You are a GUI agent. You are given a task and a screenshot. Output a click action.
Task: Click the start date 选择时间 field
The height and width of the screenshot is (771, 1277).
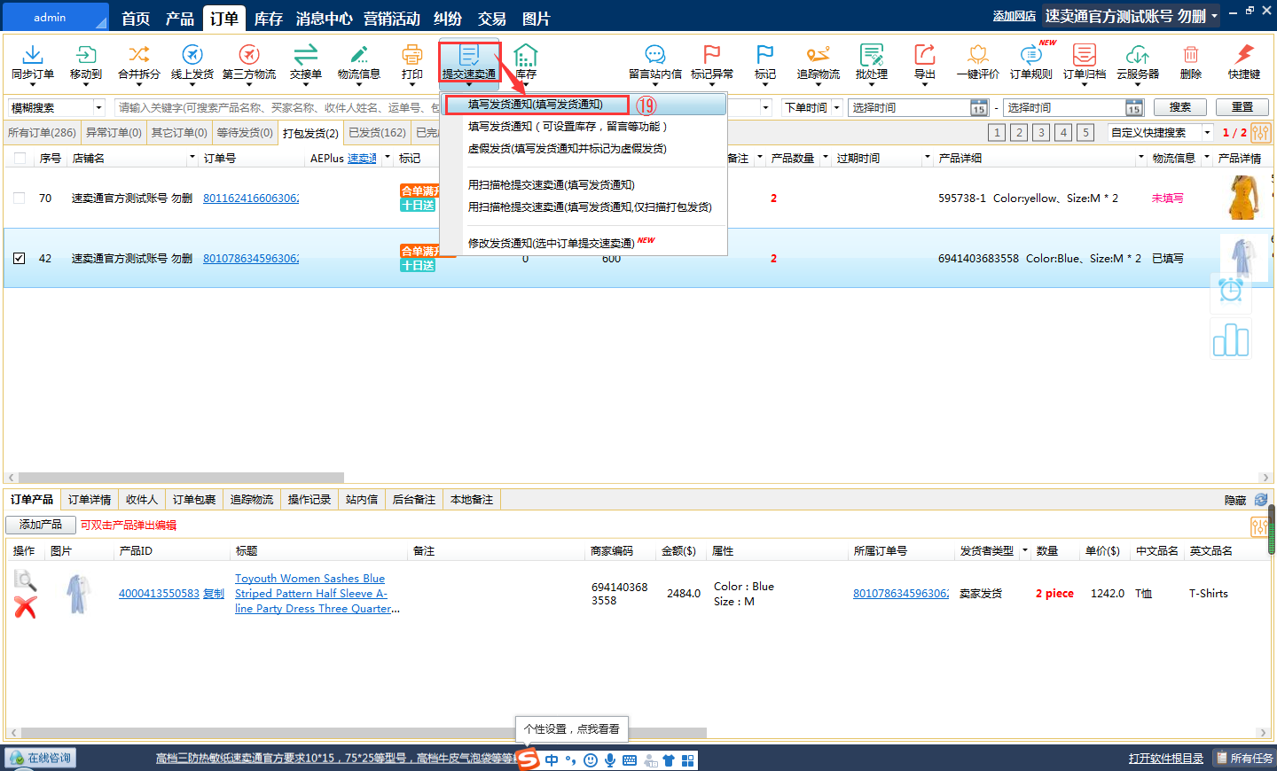918,107
